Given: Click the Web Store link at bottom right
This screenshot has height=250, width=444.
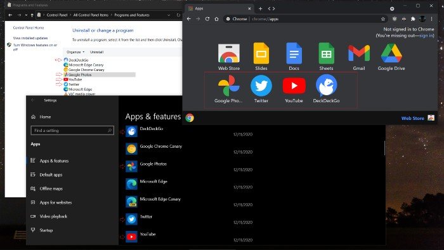Looking at the screenshot, I should (x=412, y=119).
